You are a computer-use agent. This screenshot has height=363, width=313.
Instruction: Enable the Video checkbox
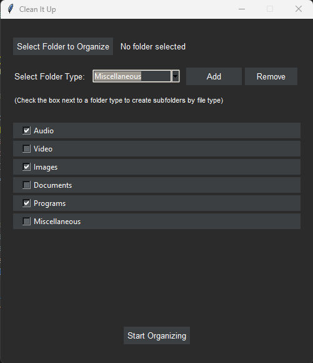27,148
